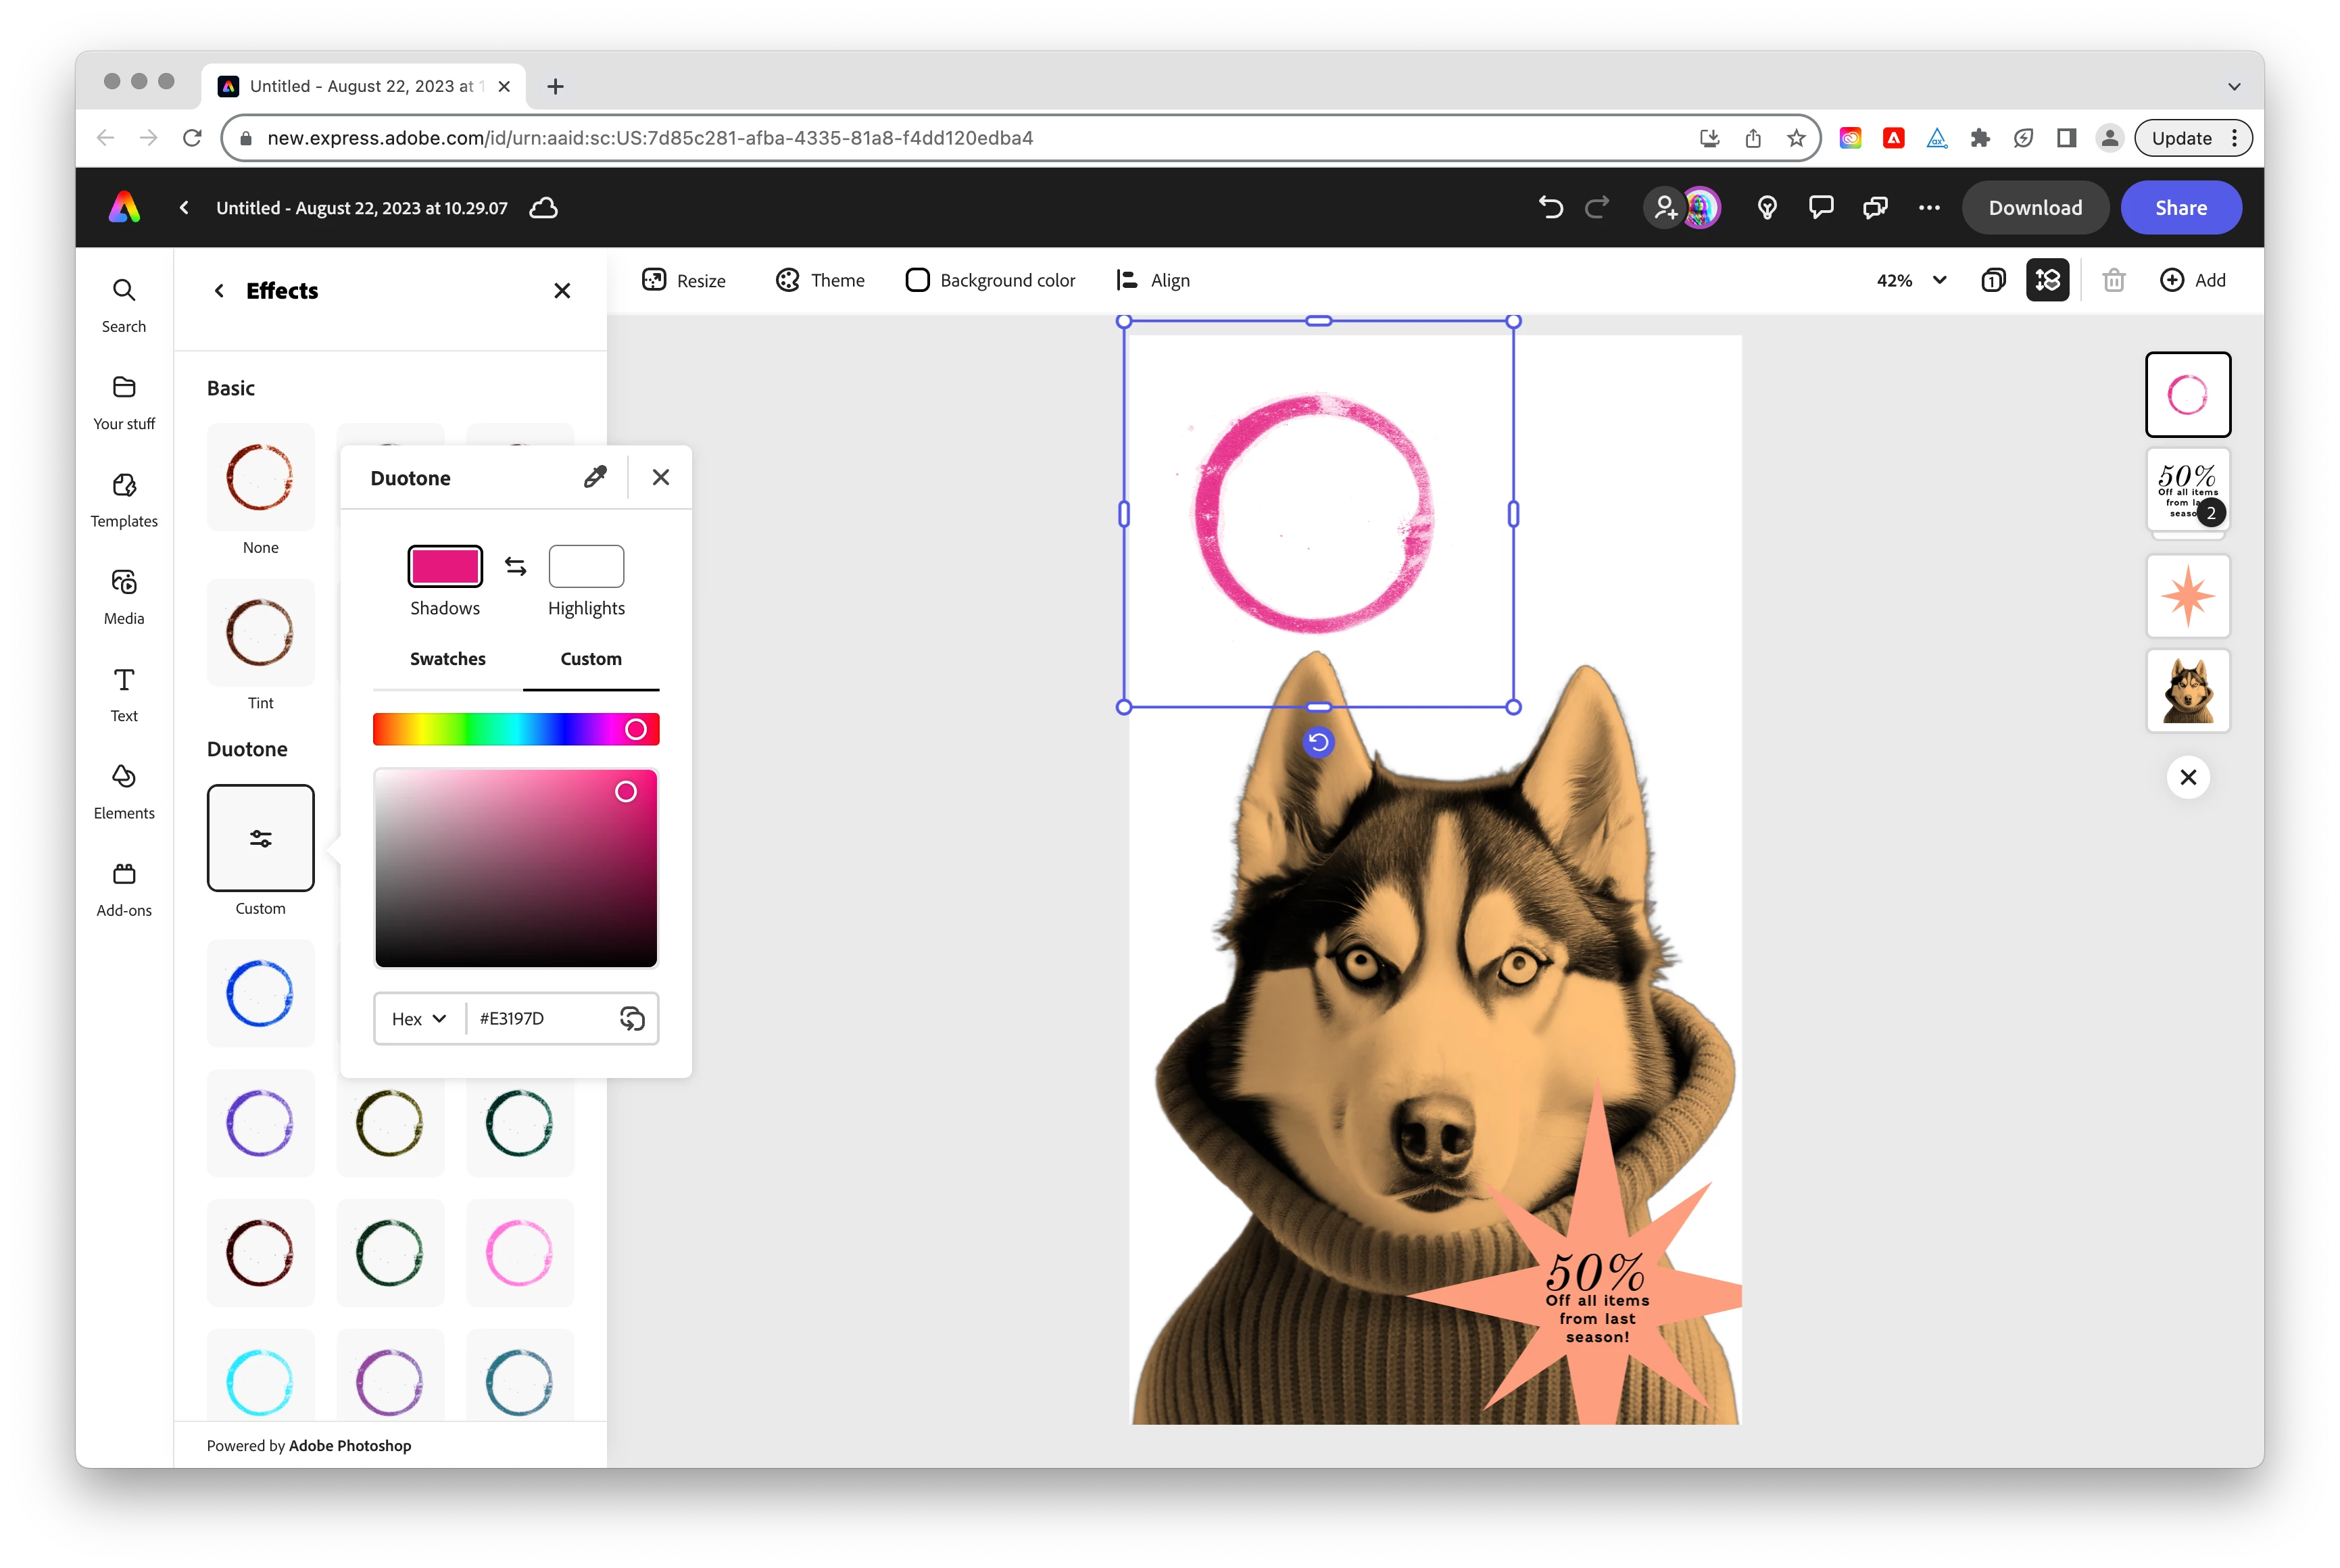
Task: Click the lightbulb tips icon
Action: [1767, 207]
